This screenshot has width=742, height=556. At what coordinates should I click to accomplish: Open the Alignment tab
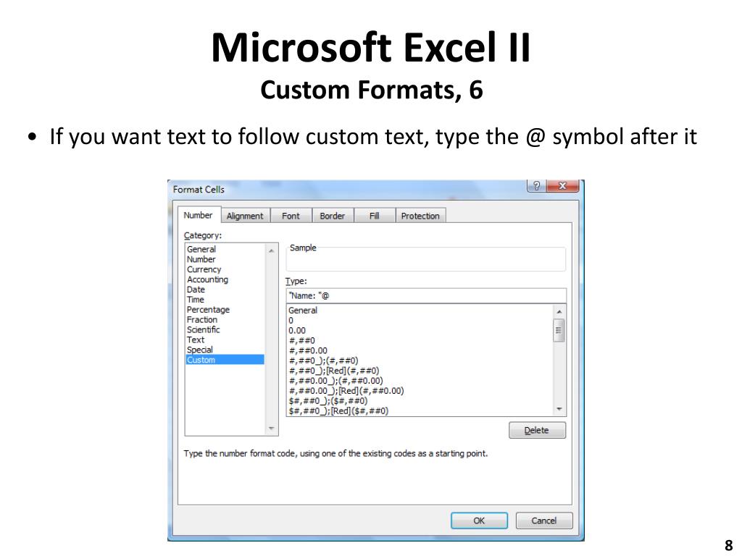[245, 216]
